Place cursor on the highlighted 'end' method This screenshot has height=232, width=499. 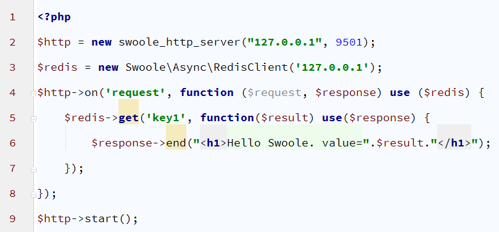176,143
